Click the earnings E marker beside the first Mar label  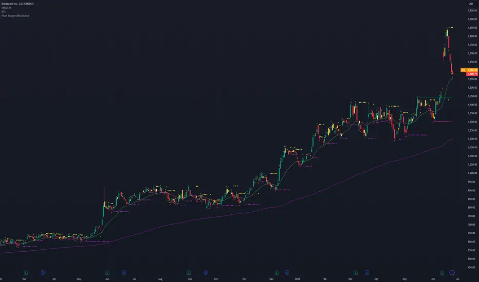[26, 273]
